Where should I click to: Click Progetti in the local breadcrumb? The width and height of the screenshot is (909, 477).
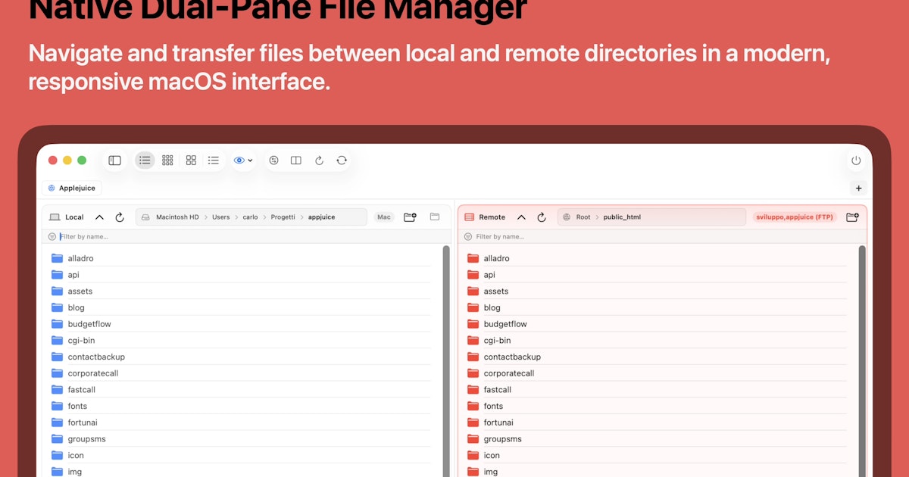point(283,217)
